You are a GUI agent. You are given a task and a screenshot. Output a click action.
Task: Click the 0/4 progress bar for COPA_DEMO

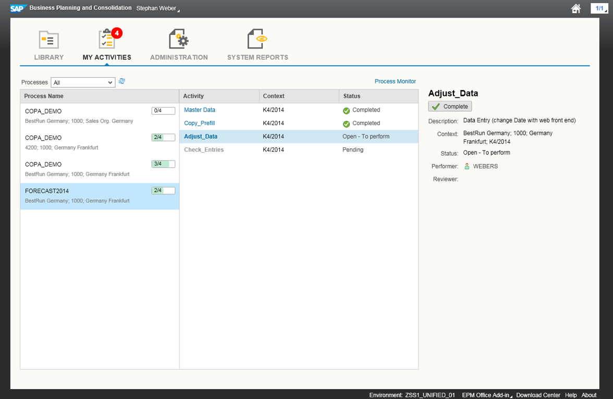coord(164,110)
